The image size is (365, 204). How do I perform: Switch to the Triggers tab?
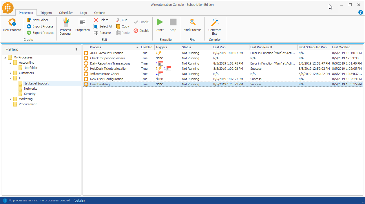tap(46, 13)
